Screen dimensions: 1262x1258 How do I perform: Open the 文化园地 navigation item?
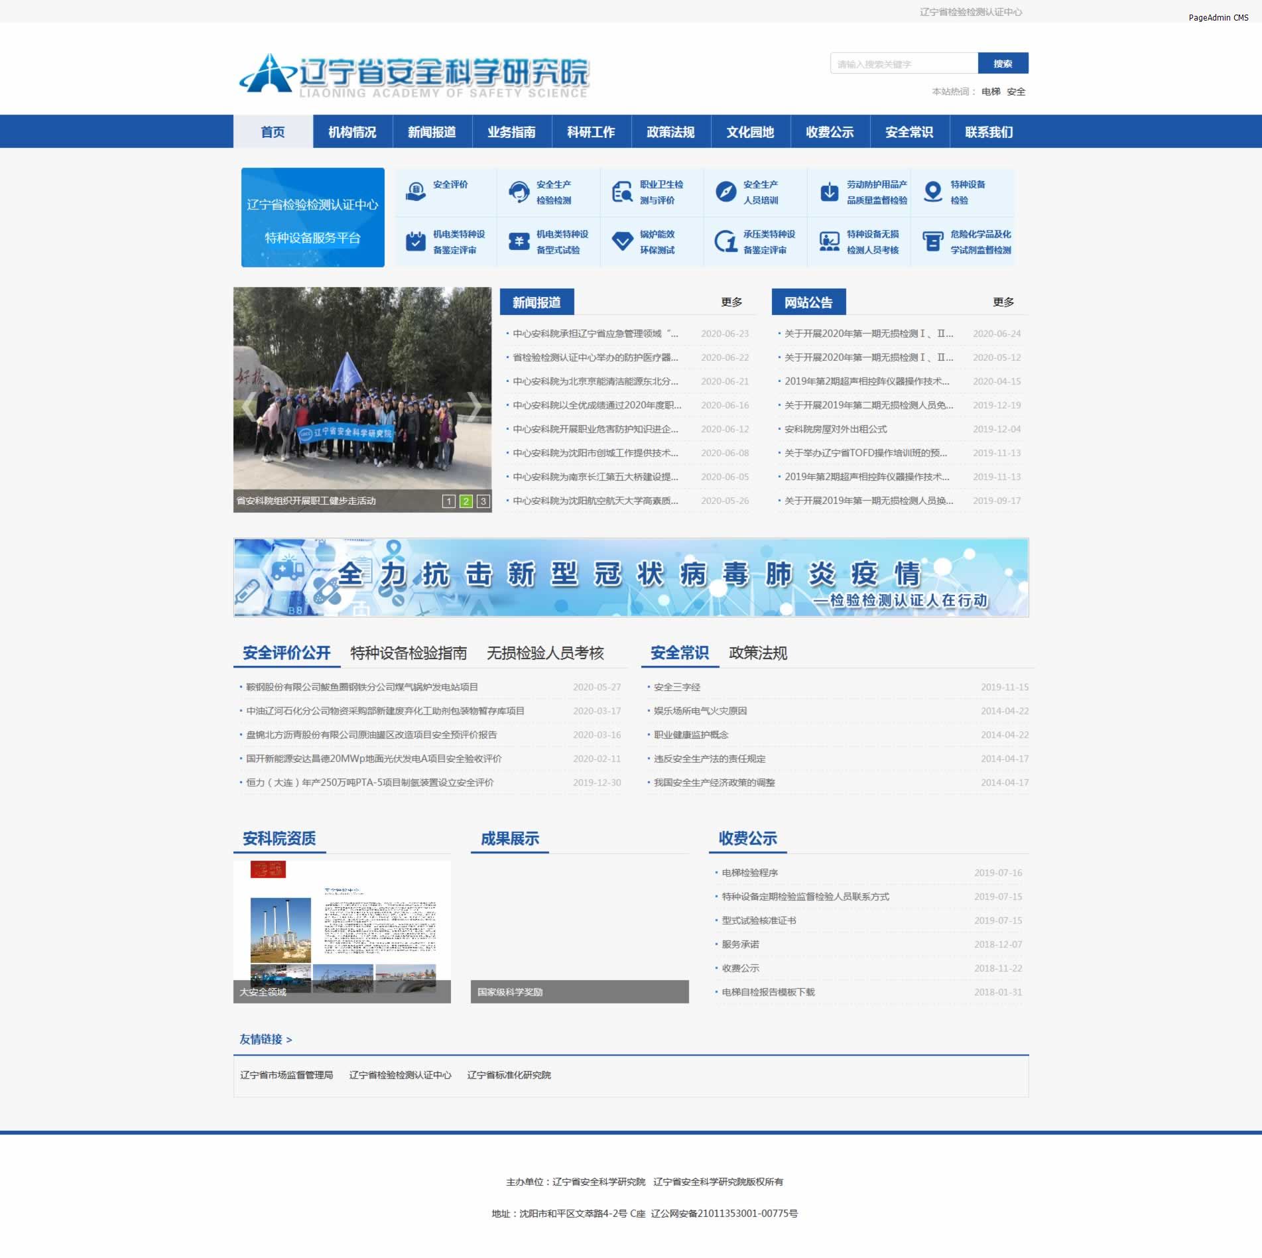pyautogui.click(x=751, y=132)
